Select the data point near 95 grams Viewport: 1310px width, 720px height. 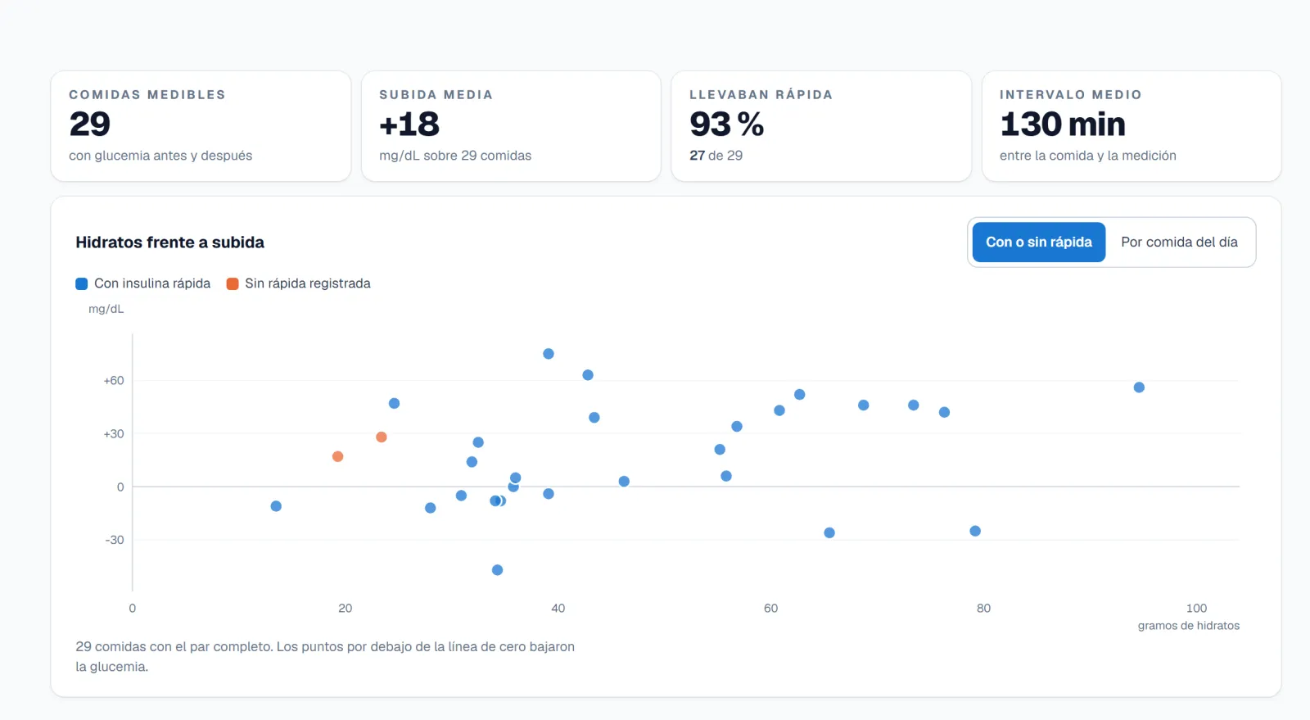[1139, 387]
